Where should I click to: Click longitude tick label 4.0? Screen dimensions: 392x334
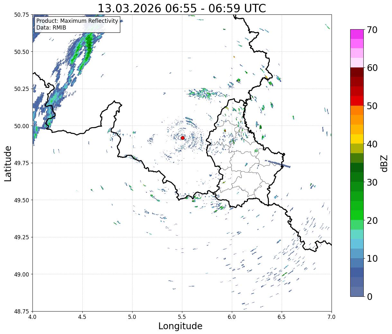pyautogui.click(x=32, y=317)
